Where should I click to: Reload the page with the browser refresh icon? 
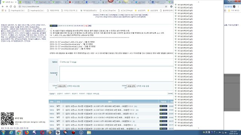[11, 6]
